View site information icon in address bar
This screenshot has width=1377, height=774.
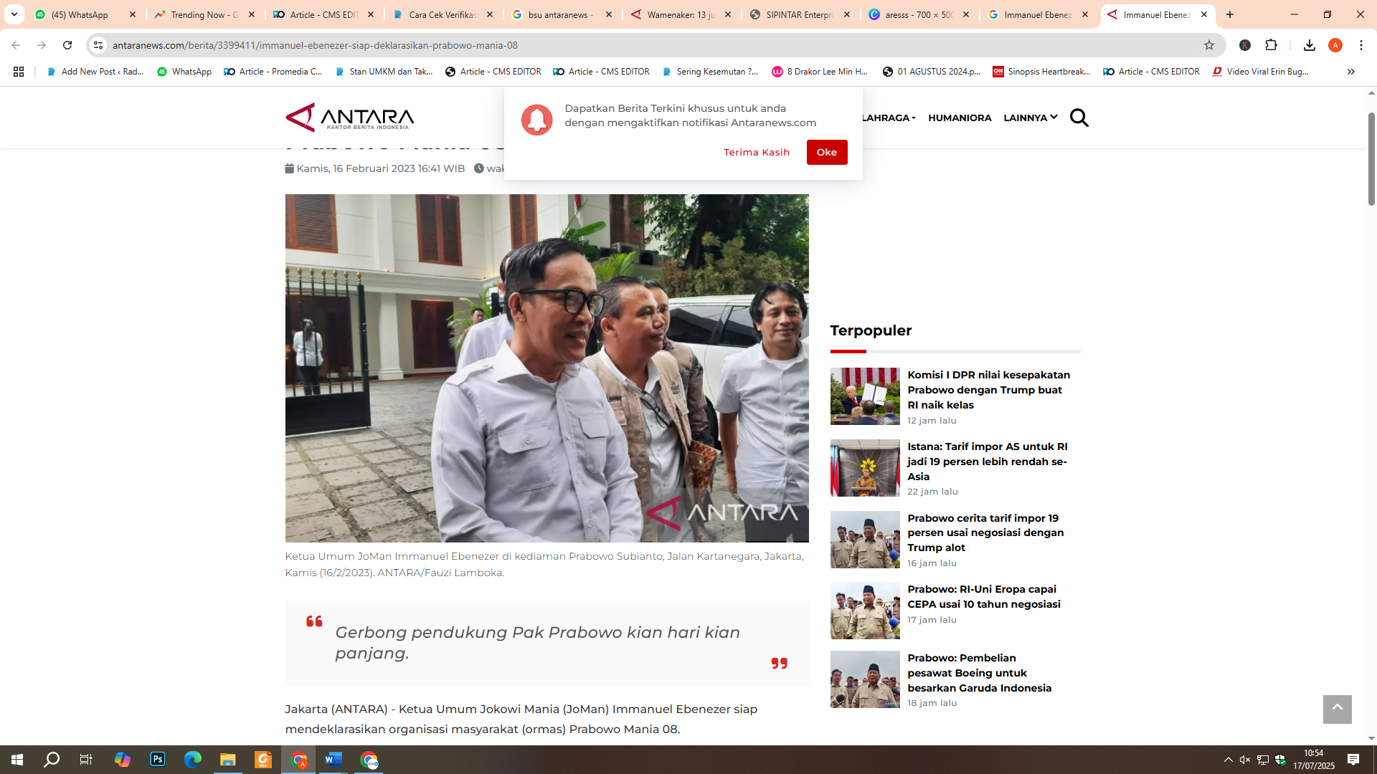(98, 45)
